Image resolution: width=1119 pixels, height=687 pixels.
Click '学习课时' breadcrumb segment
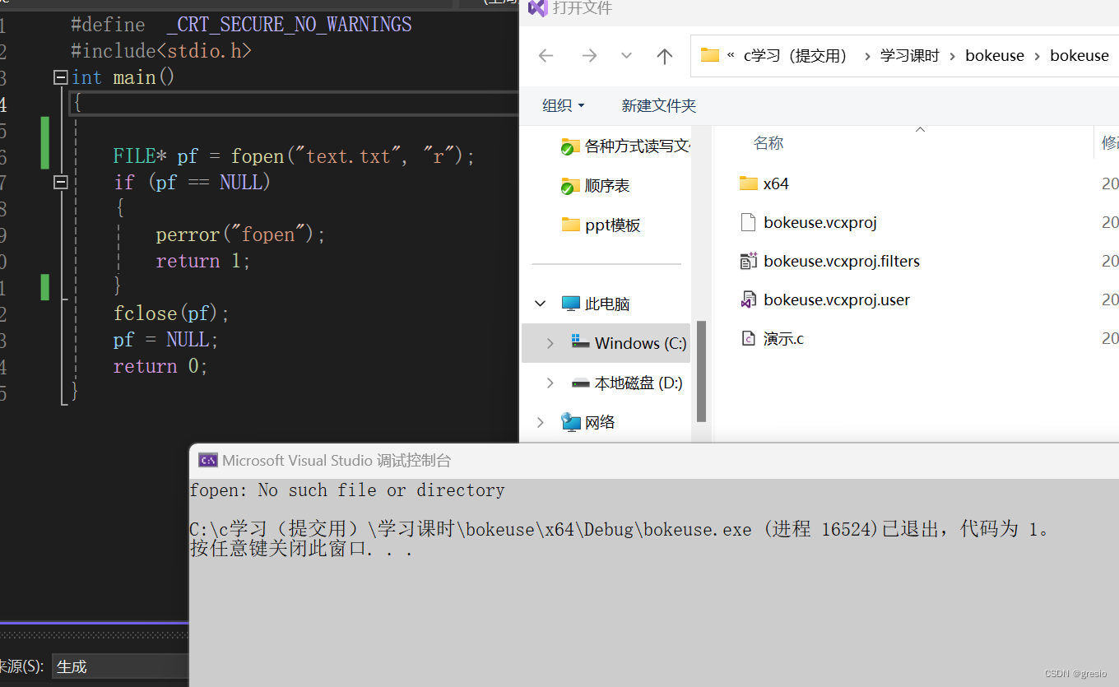[x=909, y=55]
